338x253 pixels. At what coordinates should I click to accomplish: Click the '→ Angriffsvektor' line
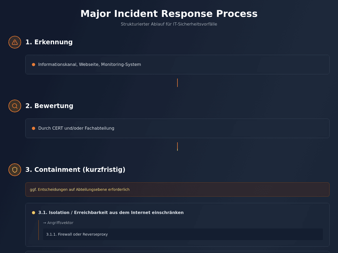point(58,223)
